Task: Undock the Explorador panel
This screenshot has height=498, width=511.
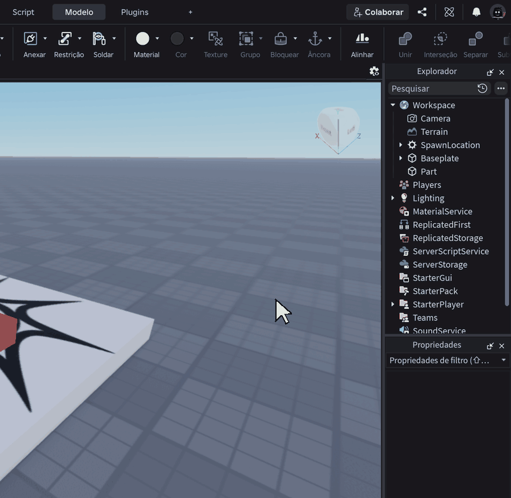Action: tap(490, 72)
